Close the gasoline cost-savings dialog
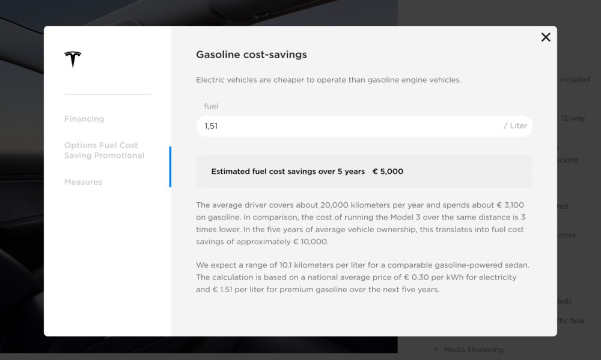This screenshot has width=601, height=360. [x=546, y=37]
